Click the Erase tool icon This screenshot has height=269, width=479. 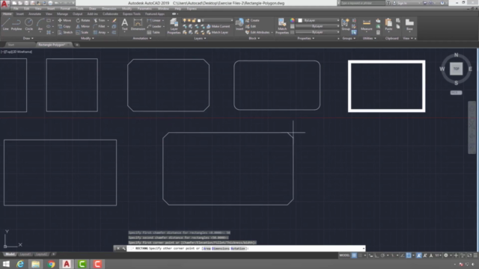pos(115,20)
